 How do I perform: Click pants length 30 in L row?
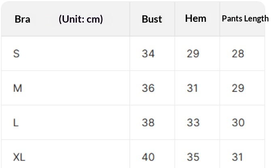(238, 122)
